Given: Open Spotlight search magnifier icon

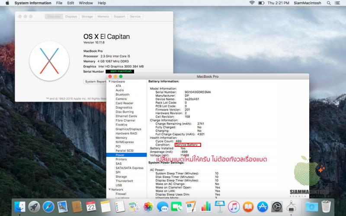Looking at the screenshot, I should point(329,3).
